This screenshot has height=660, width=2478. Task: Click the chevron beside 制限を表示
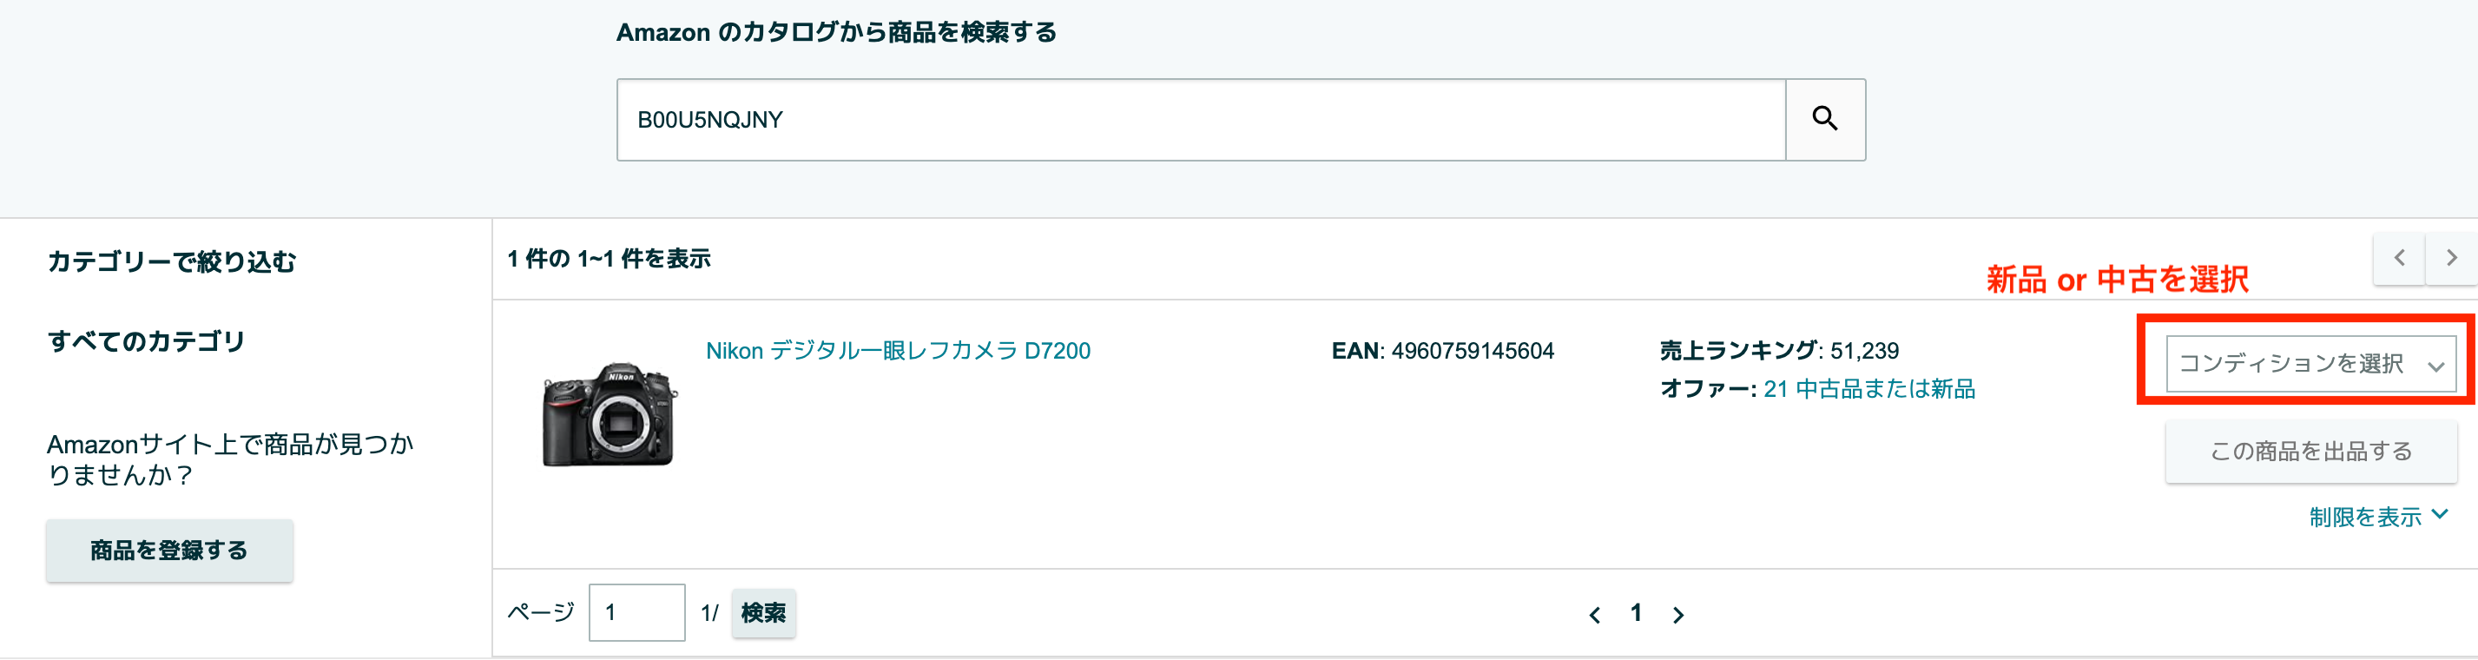coord(2440,515)
